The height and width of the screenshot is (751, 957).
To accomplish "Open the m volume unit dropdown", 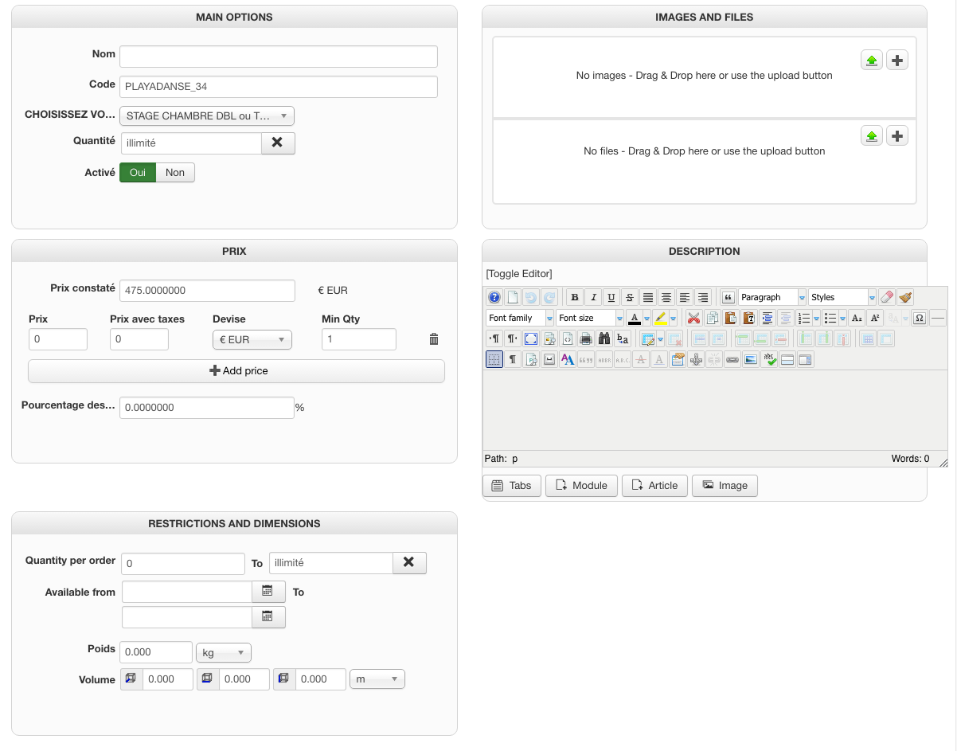I will pyautogui.click(x=377, y=679).
